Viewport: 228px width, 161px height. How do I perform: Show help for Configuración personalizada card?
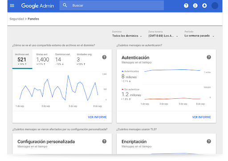[x=104, y=141]
